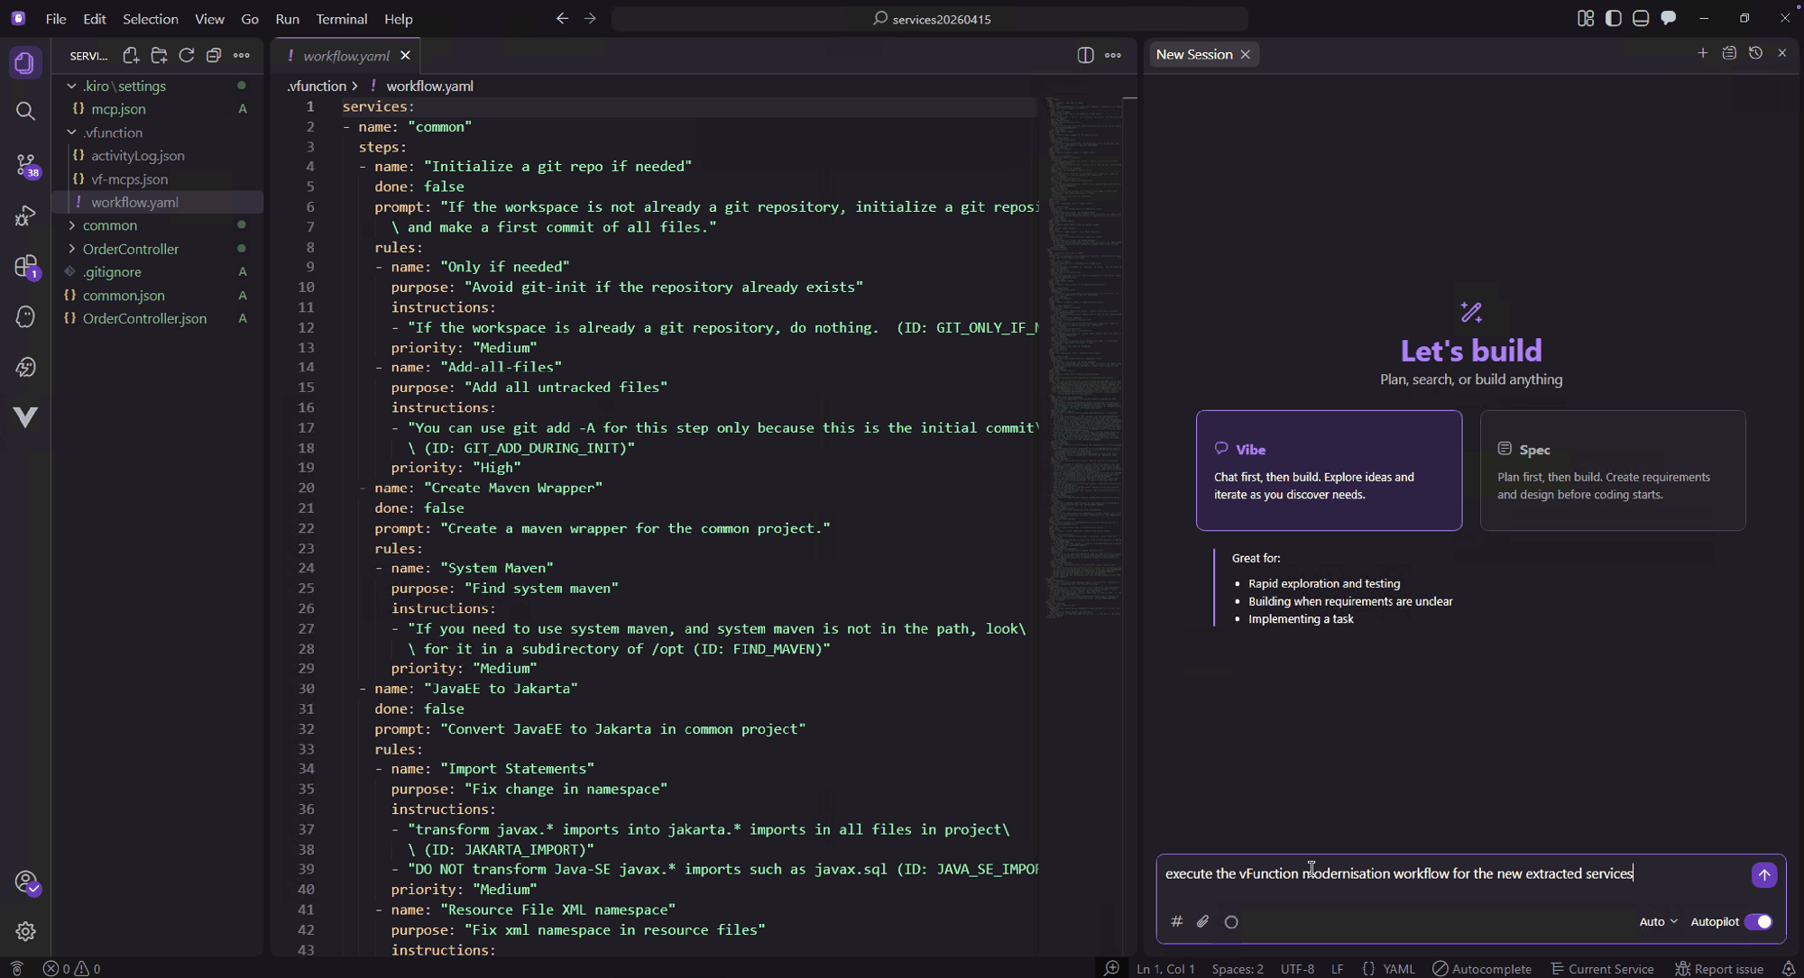Create a new folder in explorer
Viewport: 1804px width, 978px height.
159,56
